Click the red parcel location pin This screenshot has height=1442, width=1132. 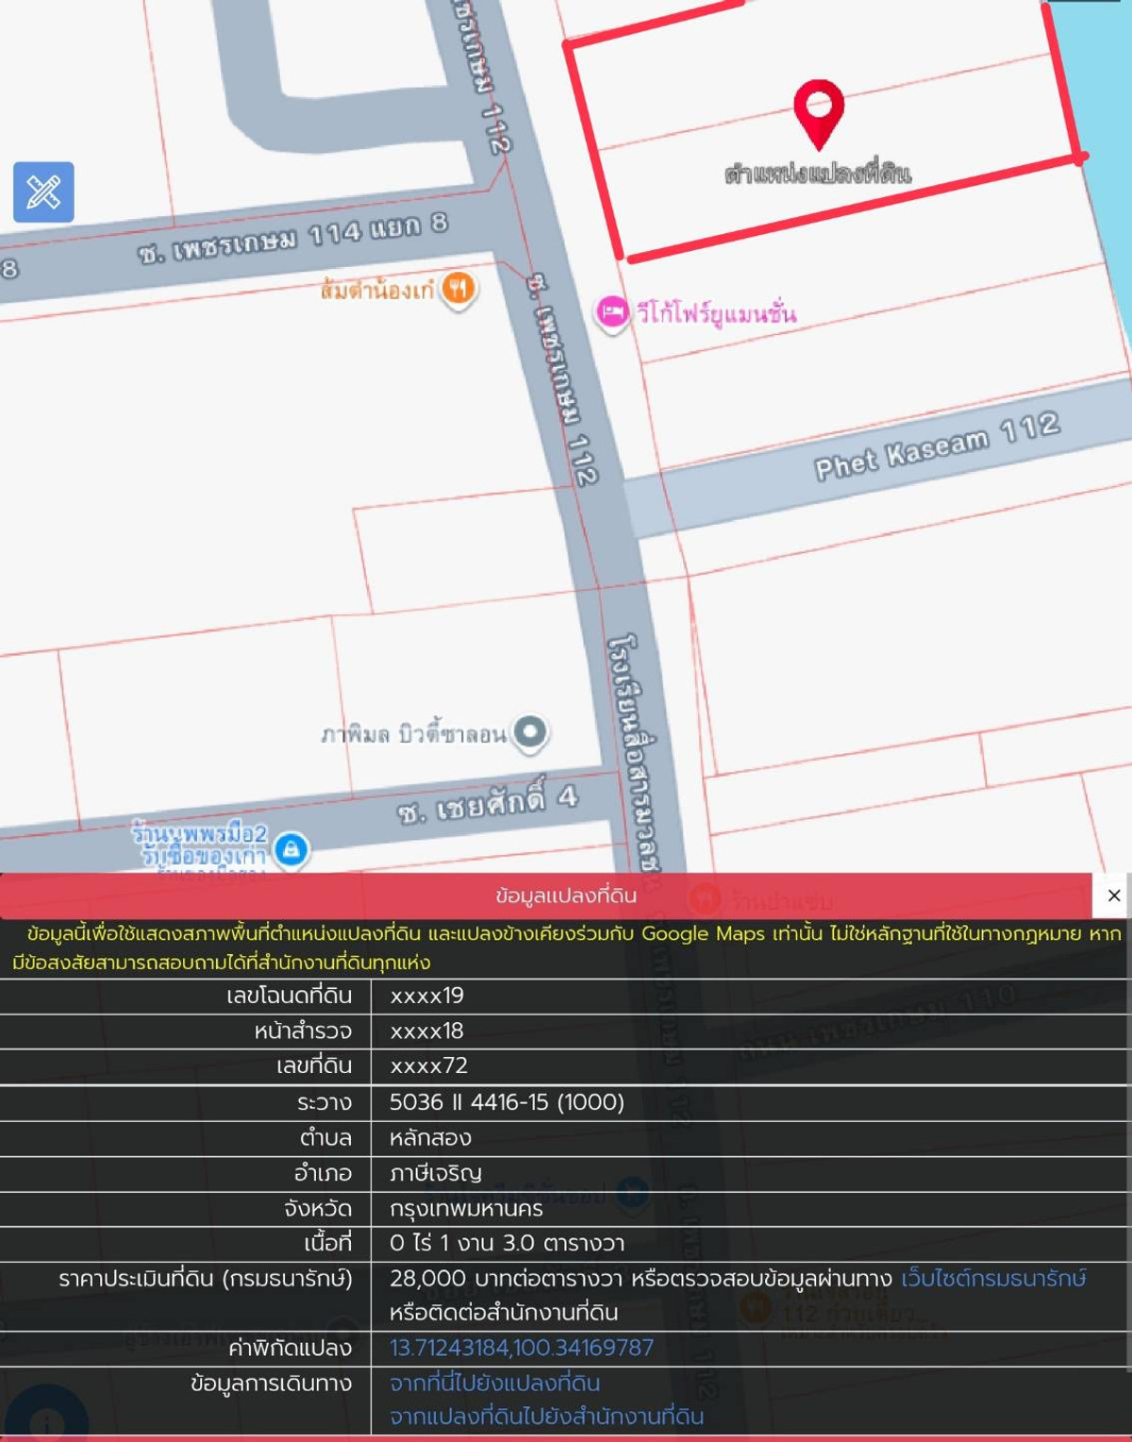click(818, 111)
